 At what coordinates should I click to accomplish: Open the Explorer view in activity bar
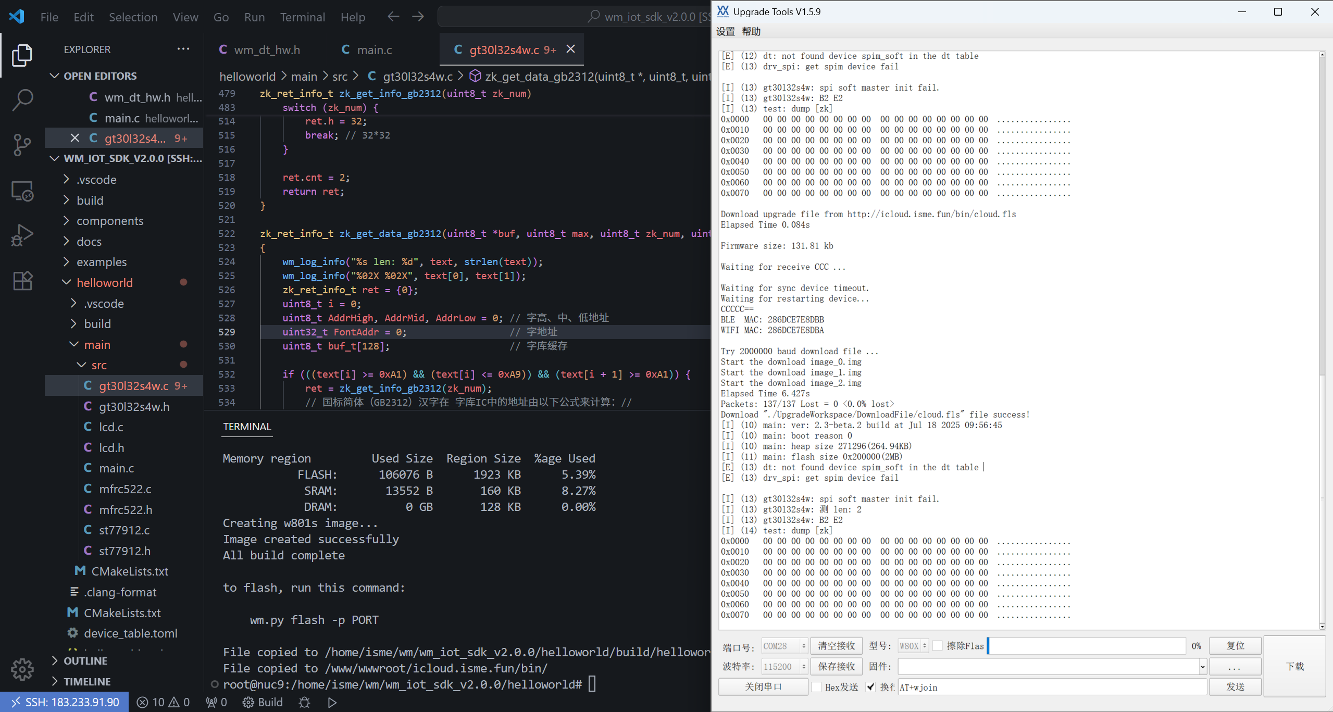22,55
